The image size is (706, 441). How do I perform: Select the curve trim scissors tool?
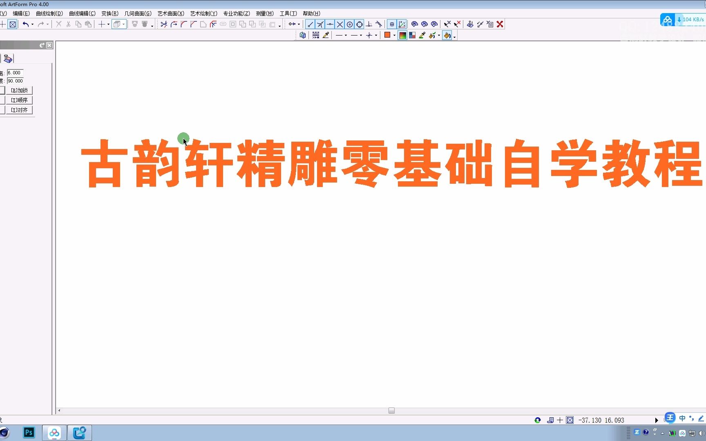(164, 24)
